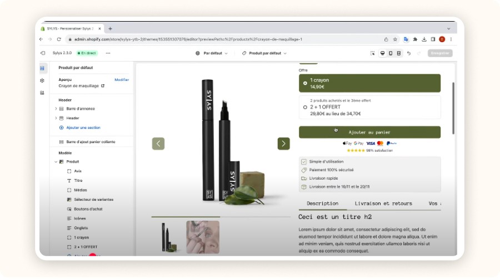Open the browser downloads icon
The image size is (500, 280).
coord(424,39)
